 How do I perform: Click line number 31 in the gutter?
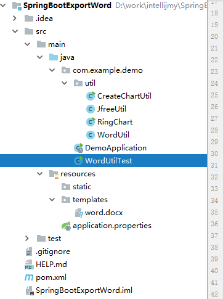[x=214, y=165]
